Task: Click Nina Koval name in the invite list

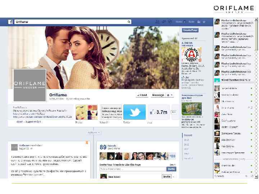Action: pyautogui.click(x=114, y=177)
